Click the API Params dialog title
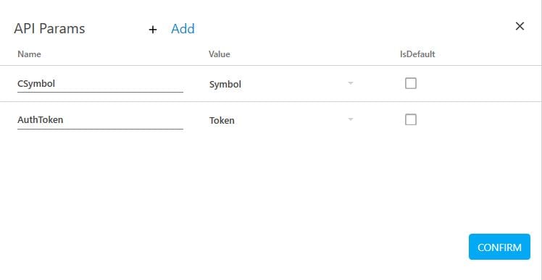This screenshot has height=280, width=542. click(x=49, y=29)
